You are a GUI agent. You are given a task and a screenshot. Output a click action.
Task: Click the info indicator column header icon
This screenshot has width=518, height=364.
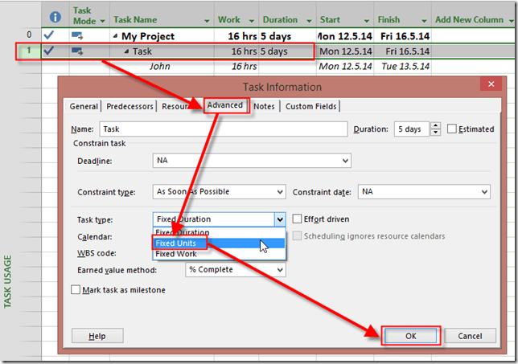pos(55,15)
